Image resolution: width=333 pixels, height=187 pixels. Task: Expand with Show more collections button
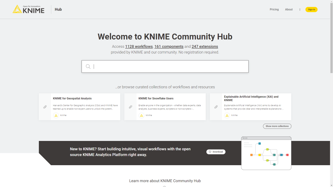coord(277,126)
